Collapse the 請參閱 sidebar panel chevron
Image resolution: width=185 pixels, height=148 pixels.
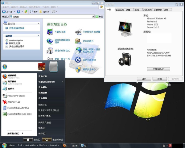pyautogui.click(x=38, y=36)
